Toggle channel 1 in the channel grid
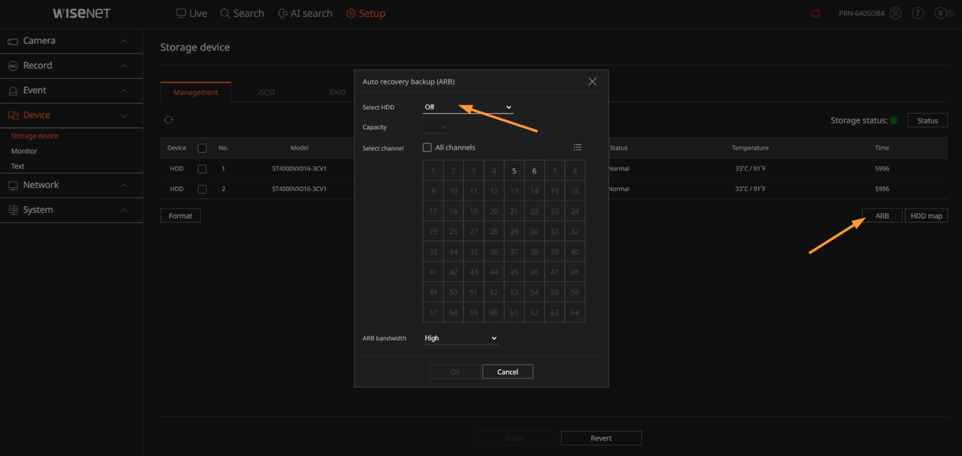This screenshot has width=962, height=456. 433,171
